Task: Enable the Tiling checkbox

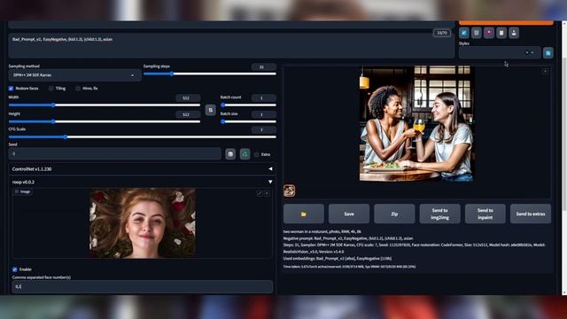Action: 51,89
